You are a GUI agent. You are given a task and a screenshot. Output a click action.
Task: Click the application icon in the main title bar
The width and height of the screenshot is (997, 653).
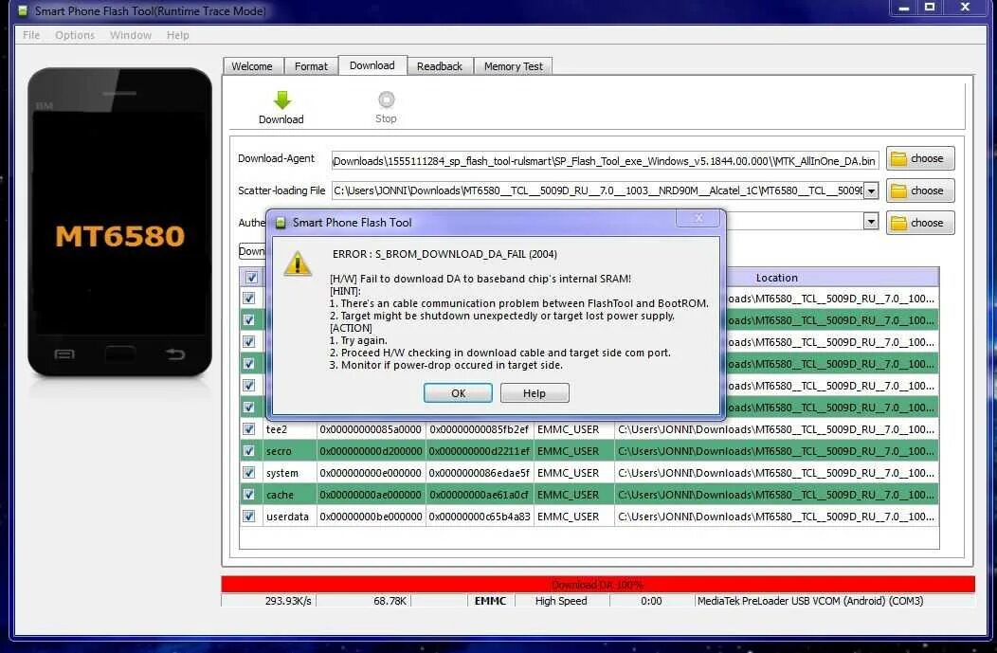23,10
